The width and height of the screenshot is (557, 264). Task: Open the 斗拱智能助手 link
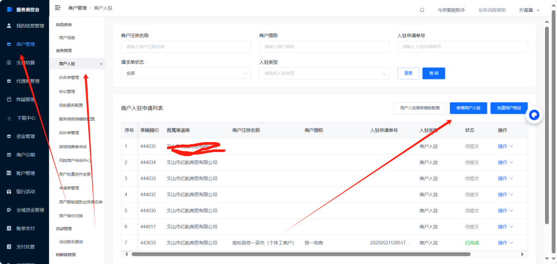(451, 10)
